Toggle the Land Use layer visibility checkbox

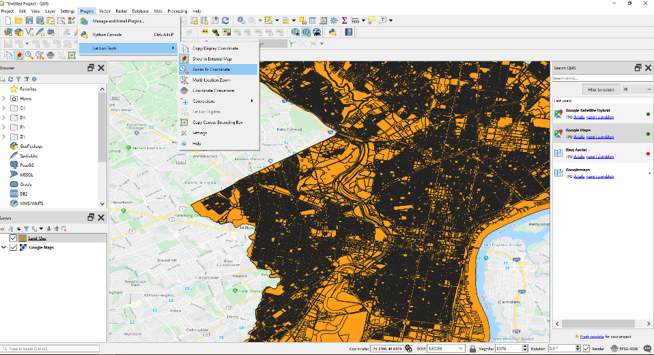(x=13, y=238)
